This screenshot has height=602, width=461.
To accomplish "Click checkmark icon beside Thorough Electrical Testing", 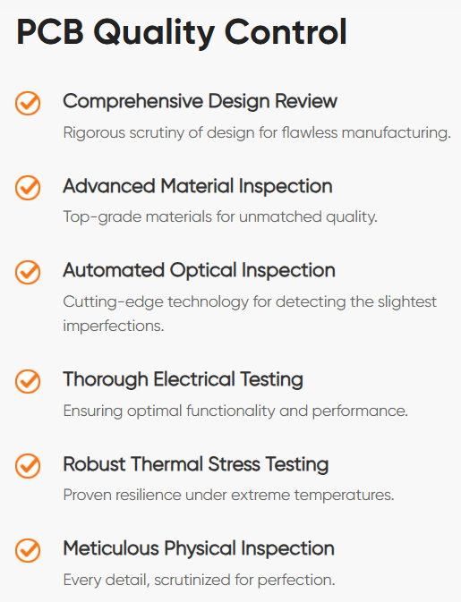I will [x=28, y=381].
